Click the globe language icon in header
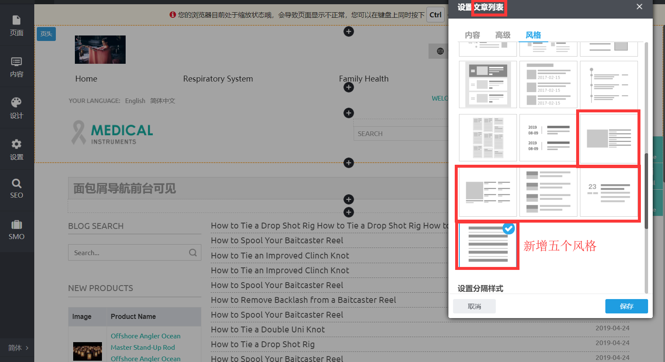The width and height of the screenshot is (665, 362). click(440, 51)
